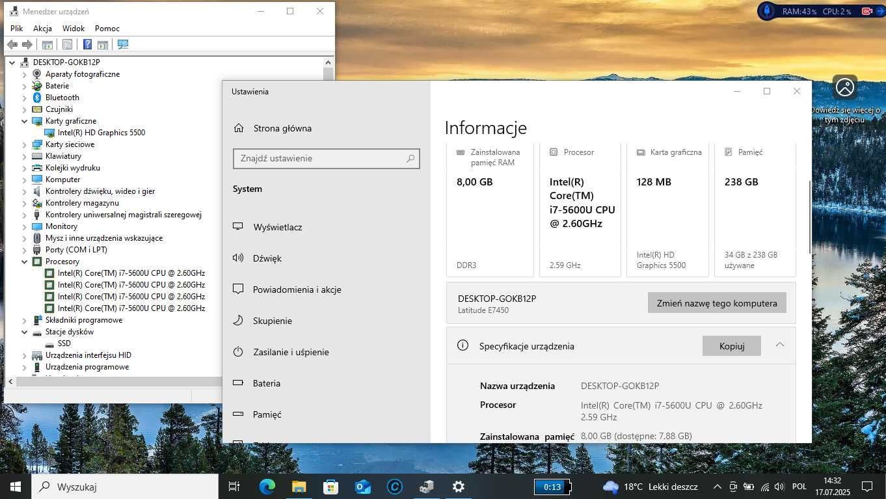Click the Back arrow in Device Manager toolbar
886x499 pixels.
coord(12,44)
